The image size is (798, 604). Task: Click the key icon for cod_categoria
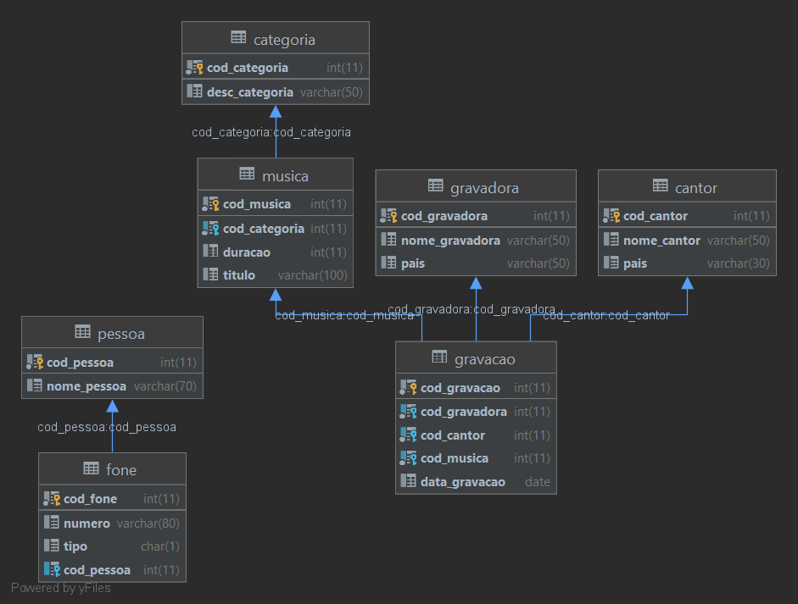197,67
